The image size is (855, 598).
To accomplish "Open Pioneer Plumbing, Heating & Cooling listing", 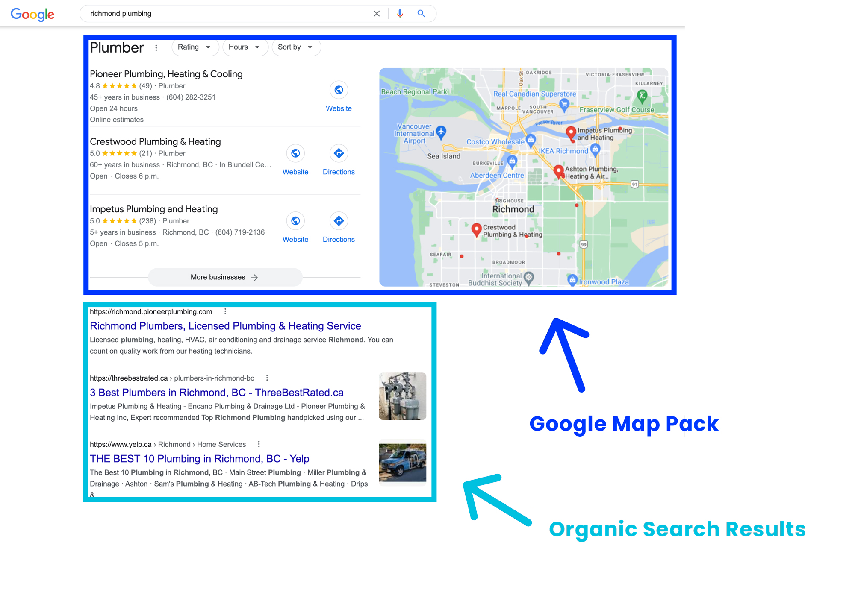I will click(166, 74).
